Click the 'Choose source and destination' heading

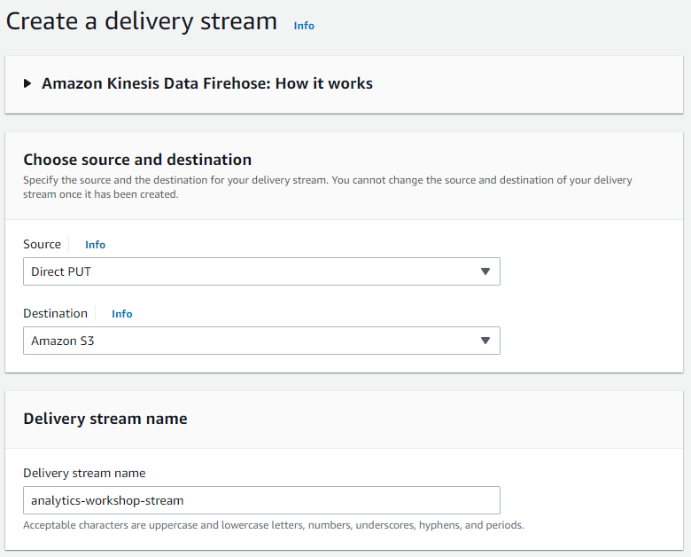click(137, 160)
